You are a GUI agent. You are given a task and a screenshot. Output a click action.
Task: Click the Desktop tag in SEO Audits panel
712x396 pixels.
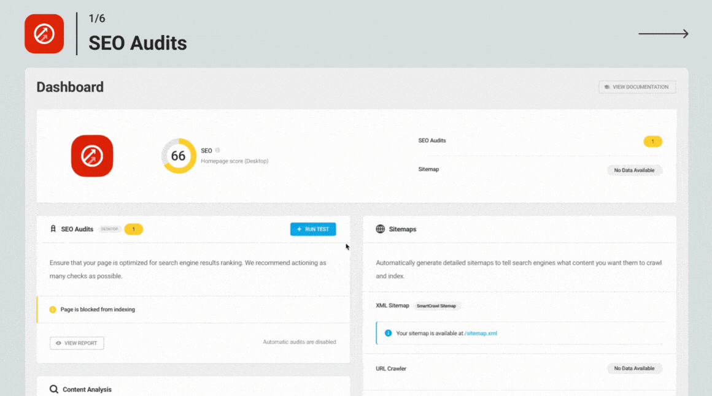(x=109, y=229)
